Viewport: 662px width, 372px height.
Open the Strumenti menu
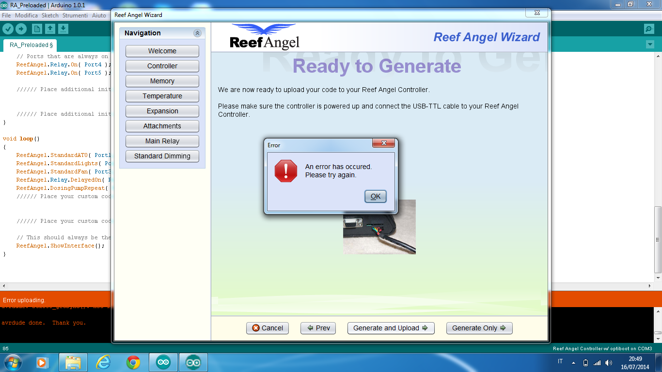75,15
